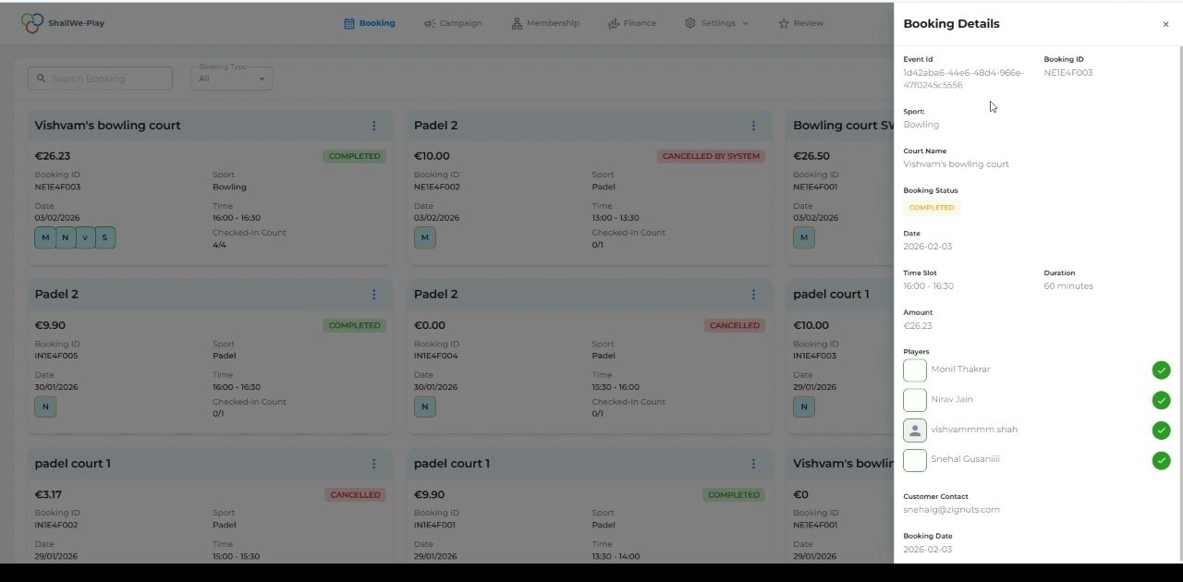Click the 60 minutes duration value
This screenshot has width=1183, height=582.
(x=1068, y=286)
